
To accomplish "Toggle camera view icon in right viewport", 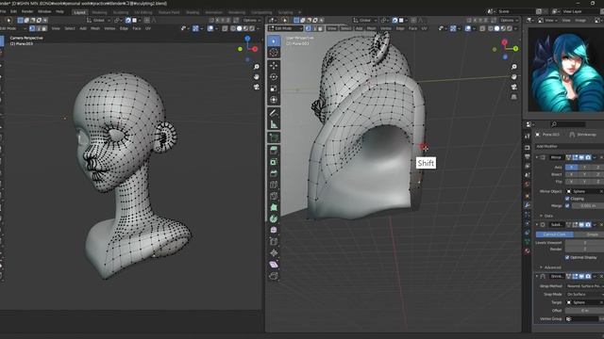I will tap(513, 88).
